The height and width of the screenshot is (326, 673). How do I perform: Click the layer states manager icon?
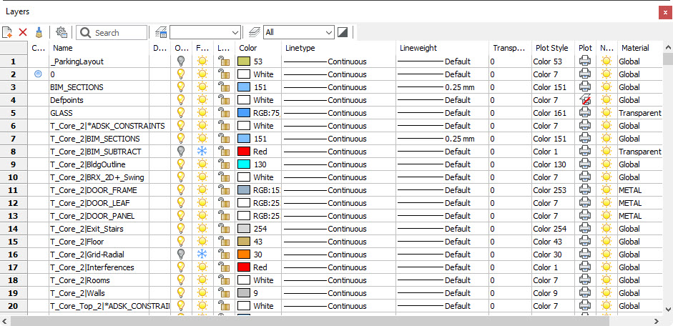[x=161, y=32]
